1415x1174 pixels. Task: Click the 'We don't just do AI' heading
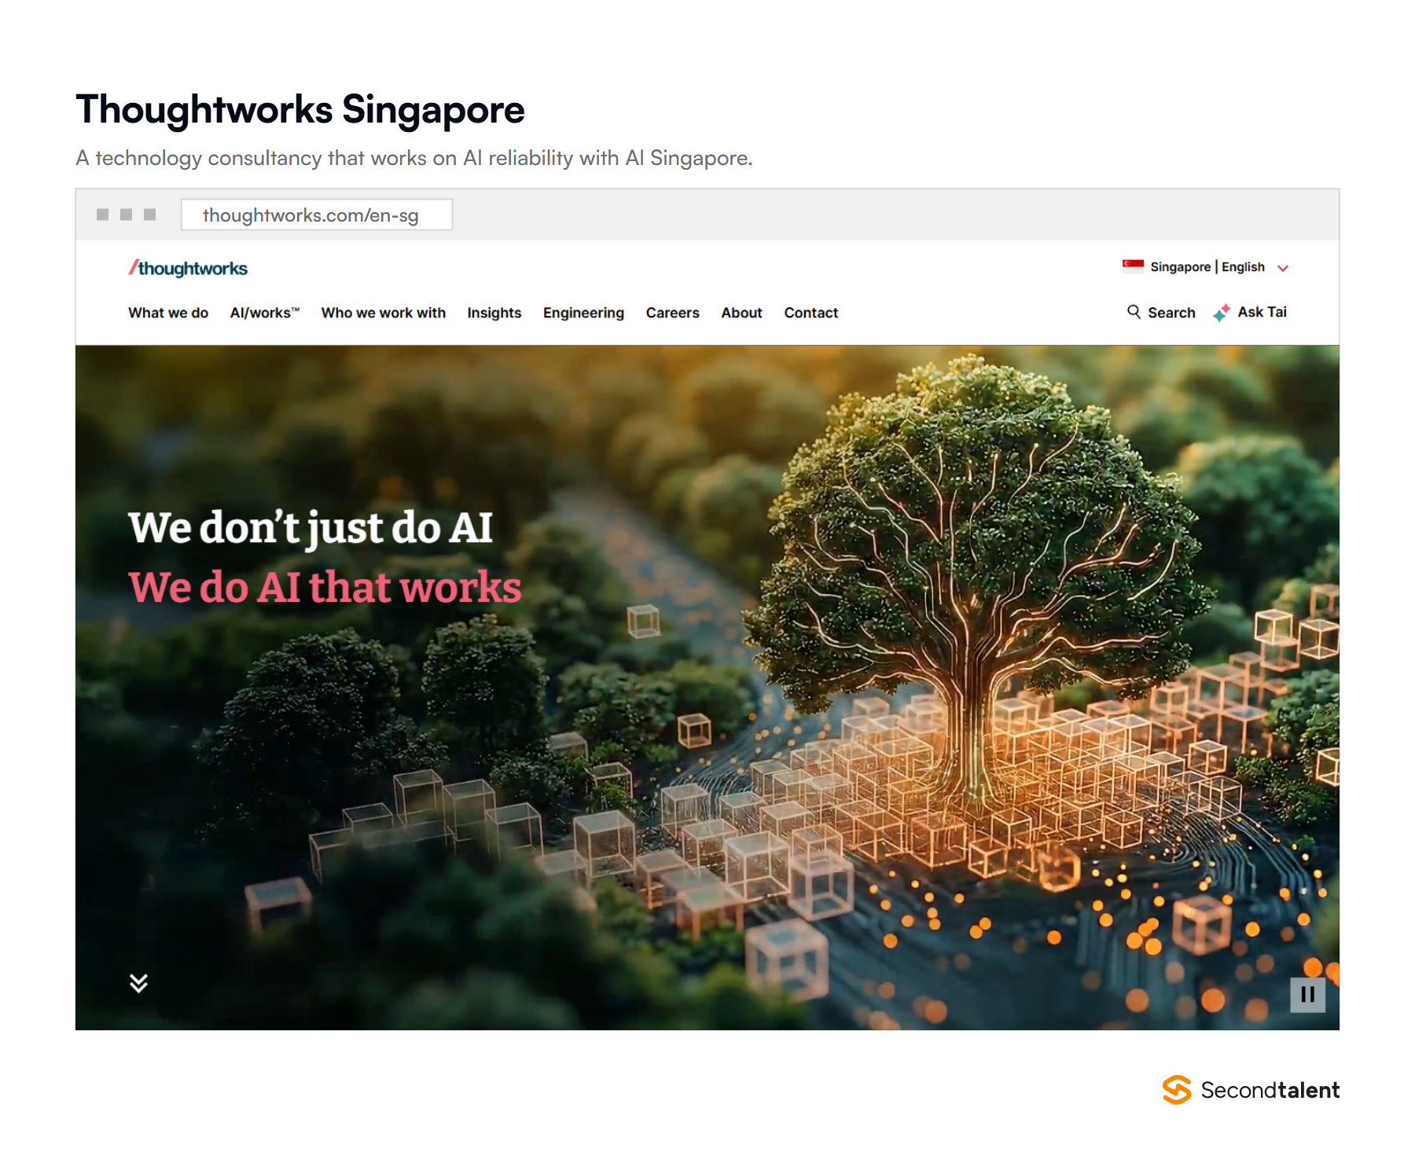311,528
